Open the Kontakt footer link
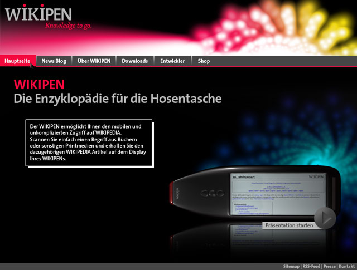Screen dimensions: 357x270 pos(346,266)
